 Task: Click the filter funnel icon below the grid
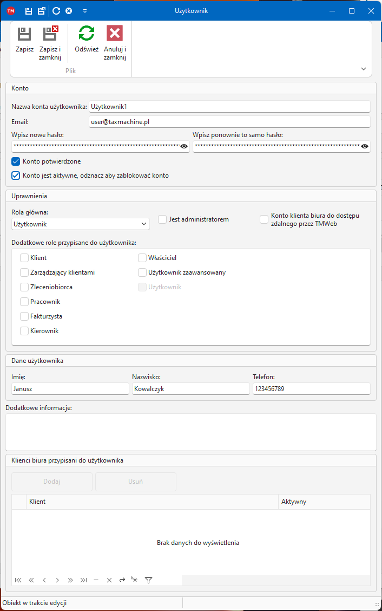tap(148, 580)
